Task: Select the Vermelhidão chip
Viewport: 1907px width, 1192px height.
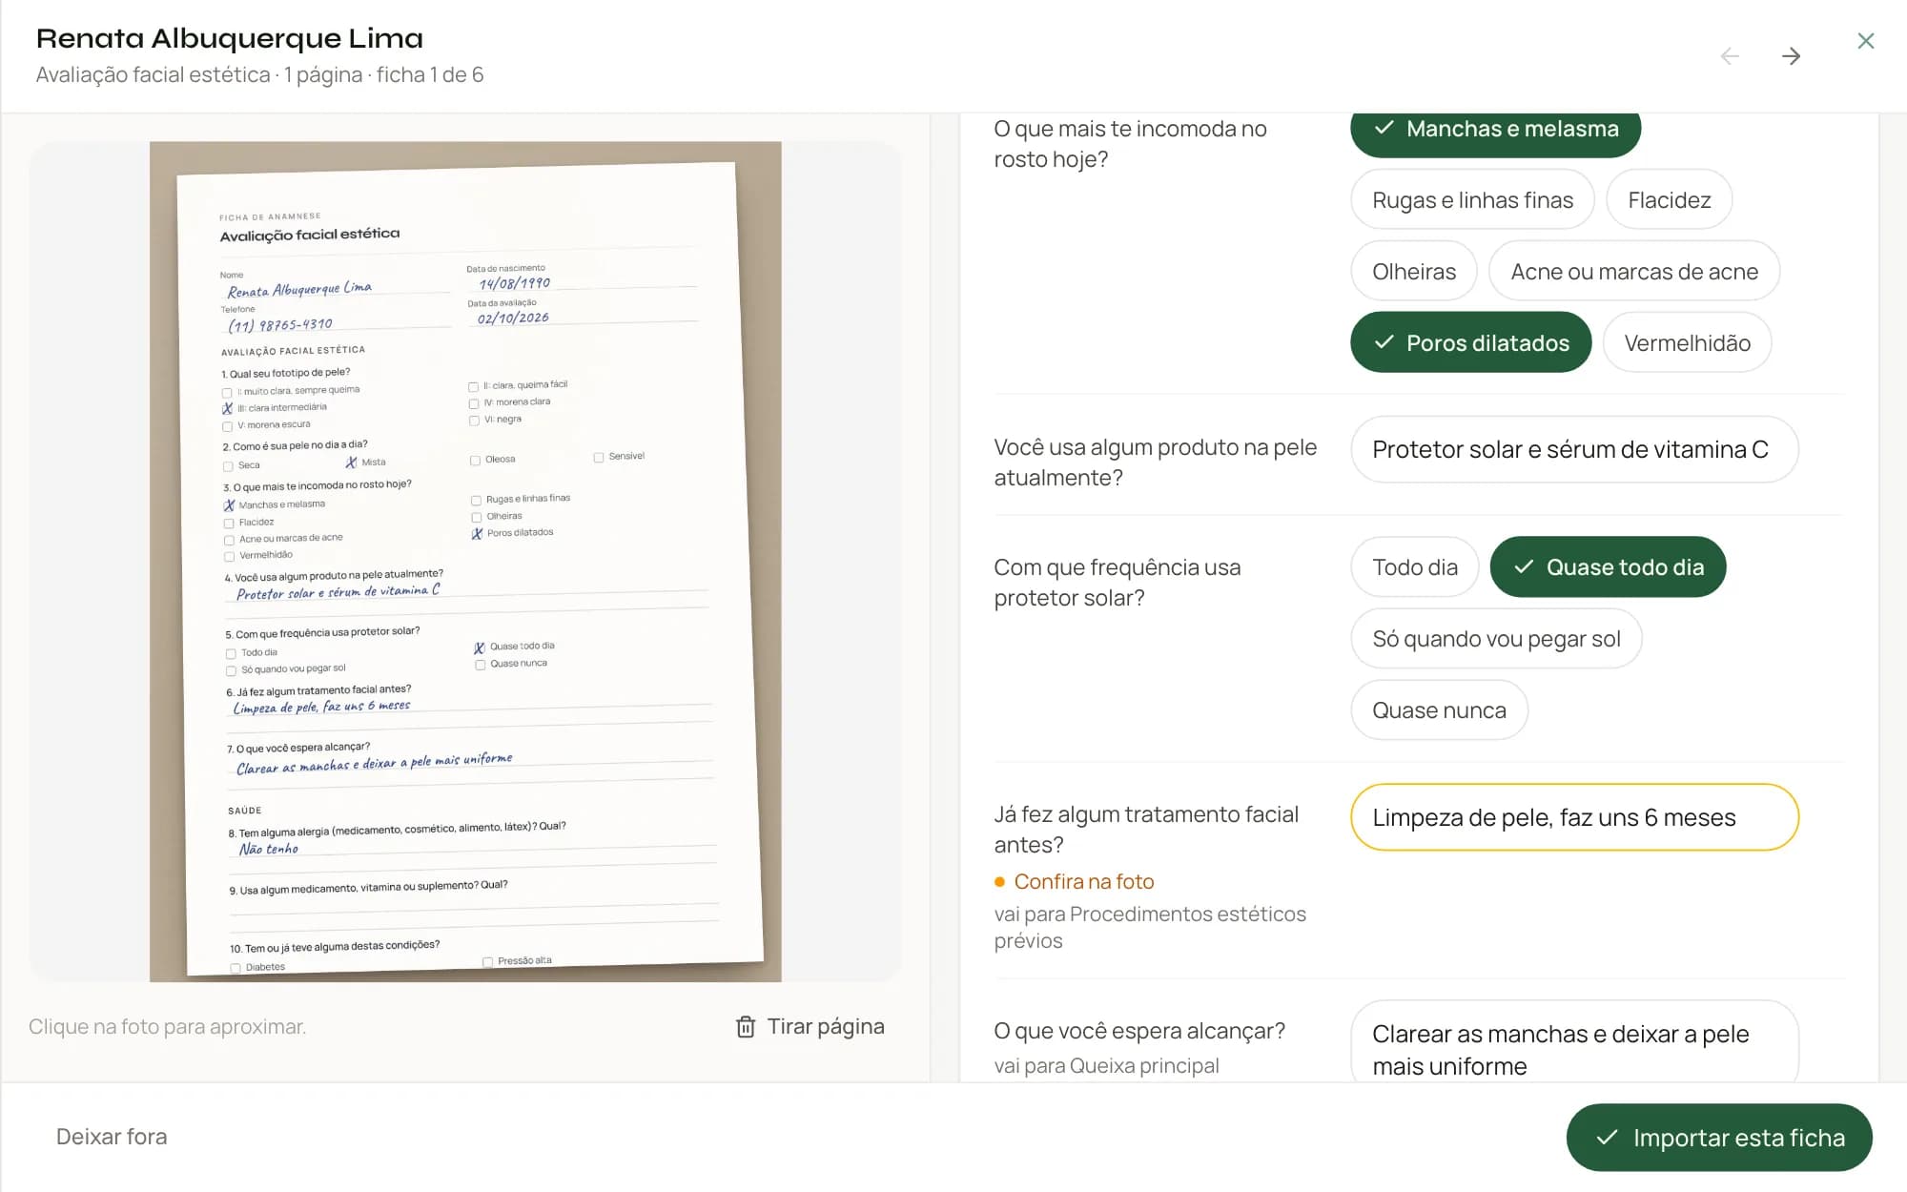Action: [x=1687, y=343]
